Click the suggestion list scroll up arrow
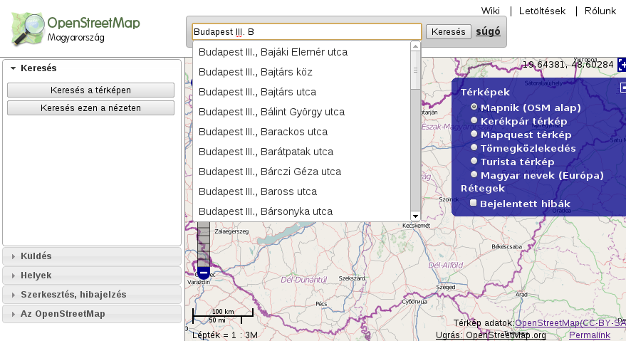The height and width of the screenshot is (341, 626). click(416, 46)
